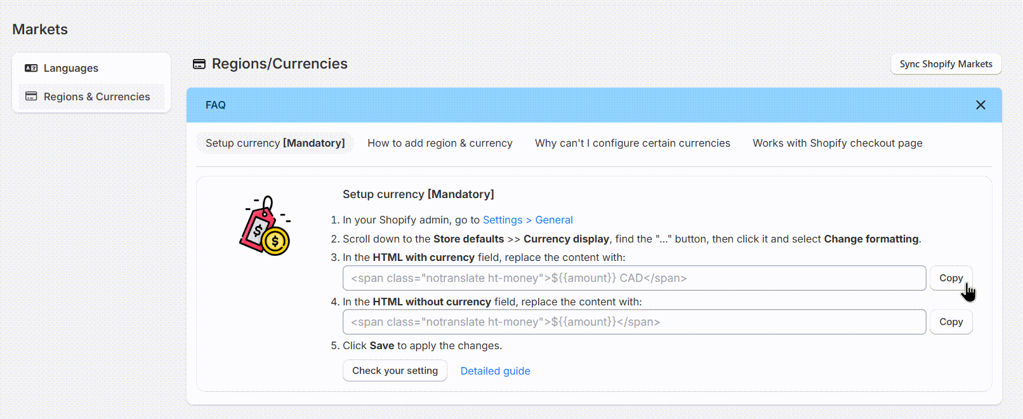Image resolution: width=1023 pixels, height=419 pixels.
Task: Click the FAQ header label
Action: click(x=215, y=105)
